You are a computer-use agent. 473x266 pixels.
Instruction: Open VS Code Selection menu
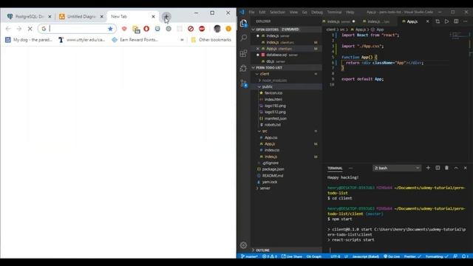(x=278, y=12)
